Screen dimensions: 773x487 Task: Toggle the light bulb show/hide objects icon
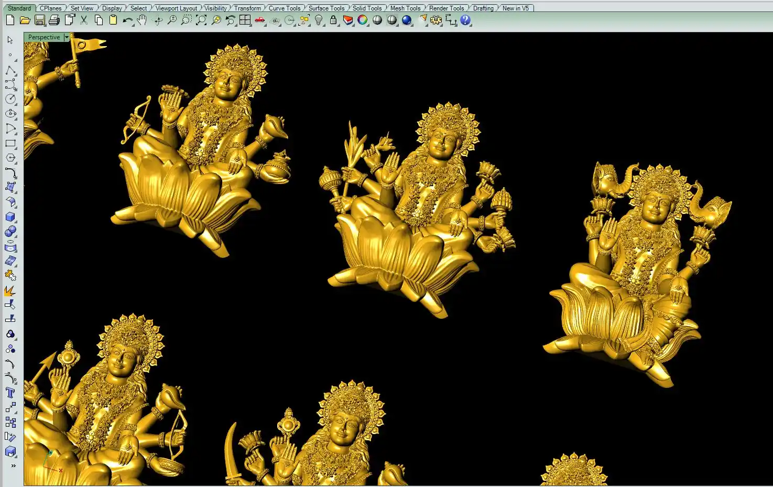[x=319, y=20]
